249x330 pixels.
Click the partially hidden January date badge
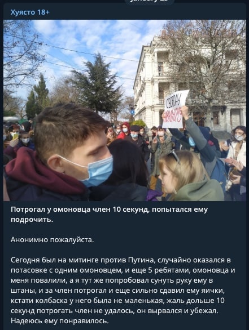149,1
